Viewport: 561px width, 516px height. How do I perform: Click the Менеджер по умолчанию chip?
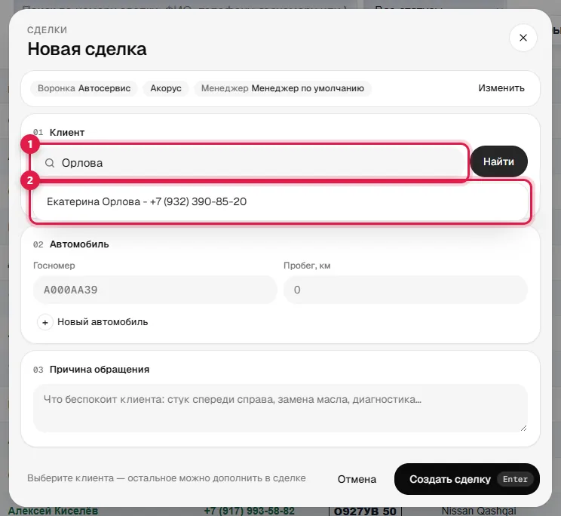coord(283,88)
